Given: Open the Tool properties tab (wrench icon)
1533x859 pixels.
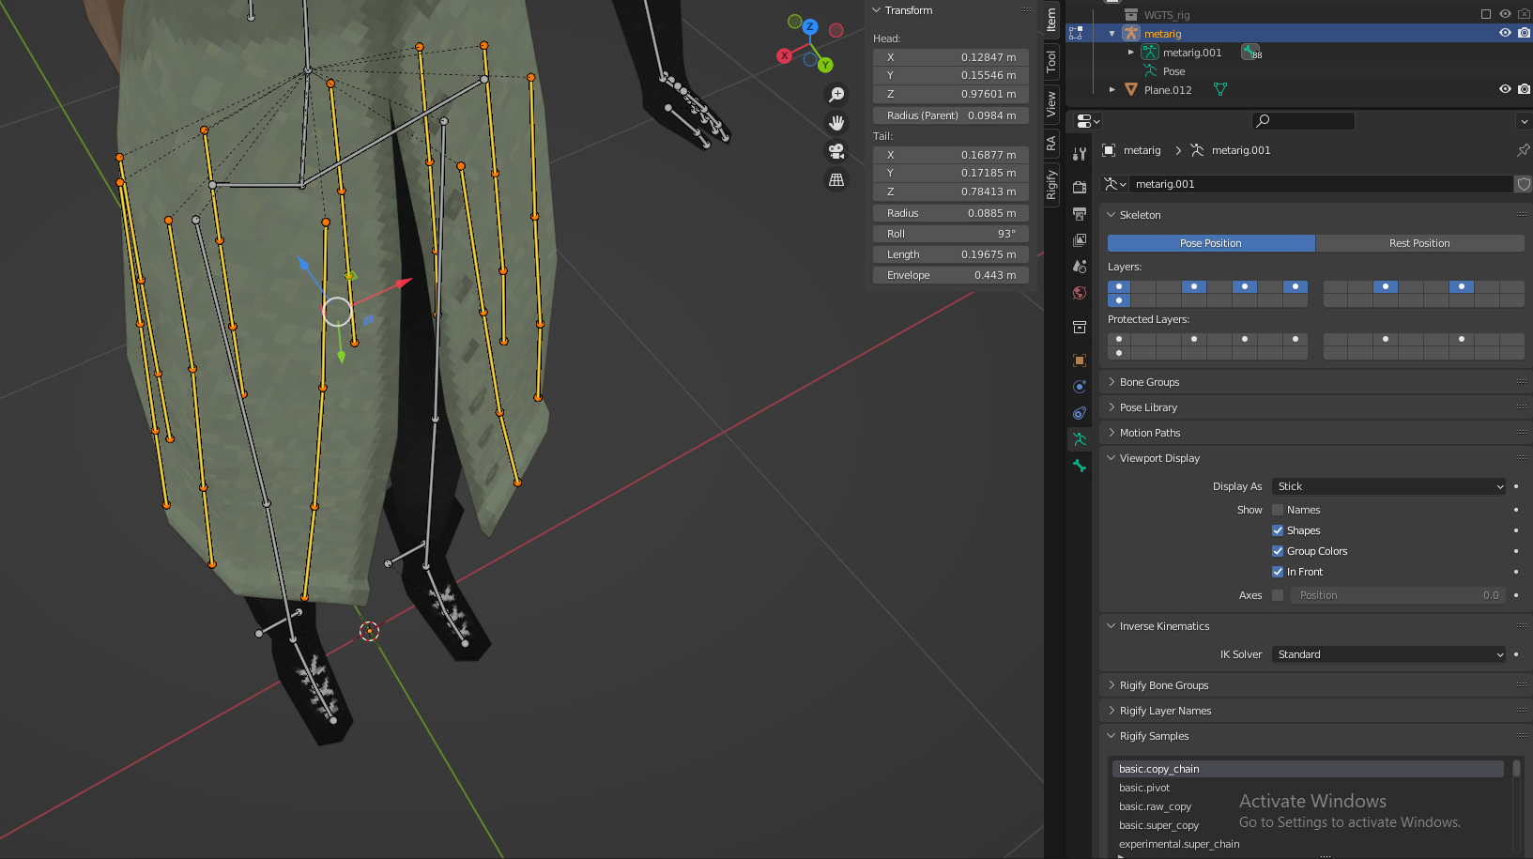Looking at the screenshot, I should (1080, 153).
